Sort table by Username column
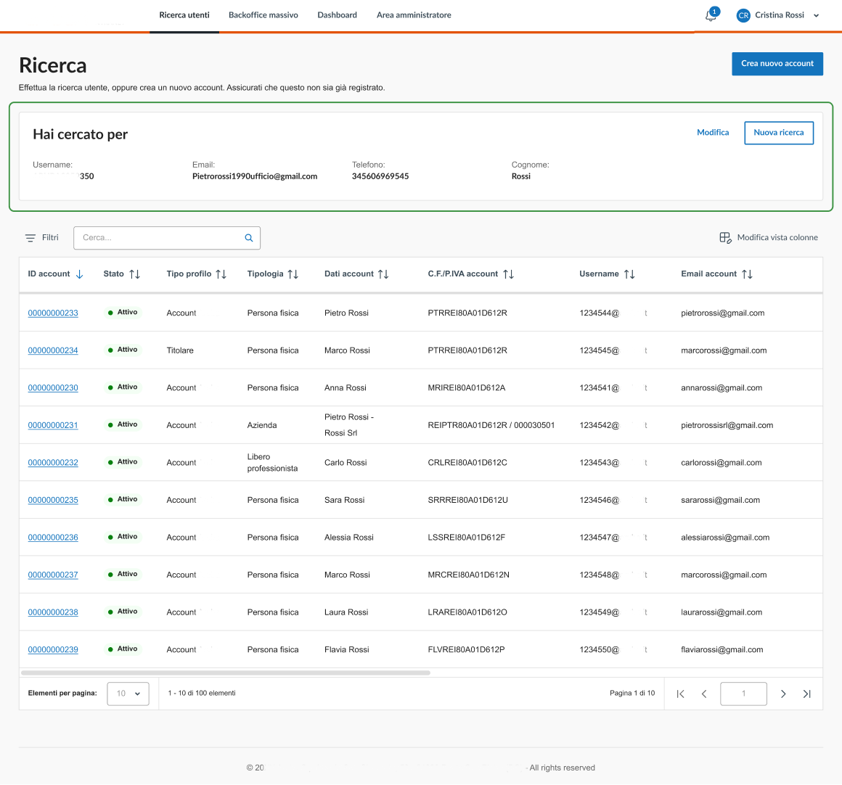 click(629, 274)
